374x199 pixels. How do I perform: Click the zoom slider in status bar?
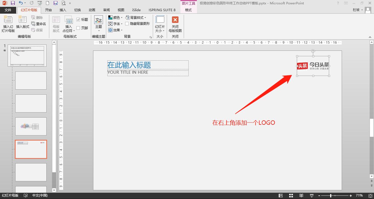coord(331,195)
